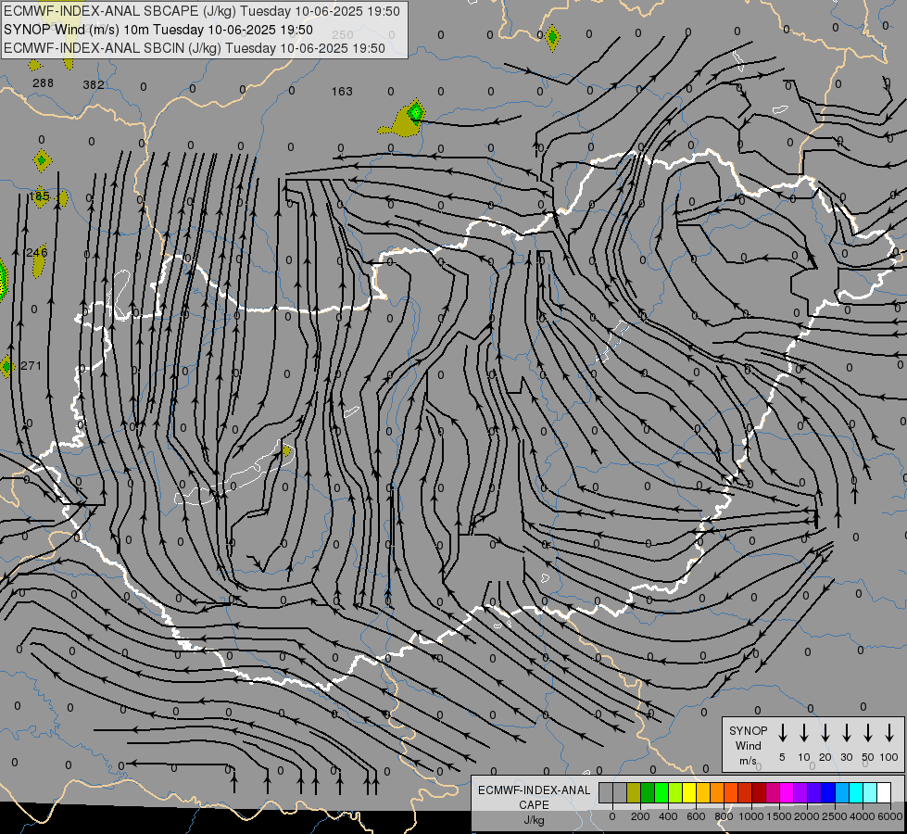Click the CAPE value 185 on map
Viewport: 907px width, 834px height.
(x=39, y=196)
